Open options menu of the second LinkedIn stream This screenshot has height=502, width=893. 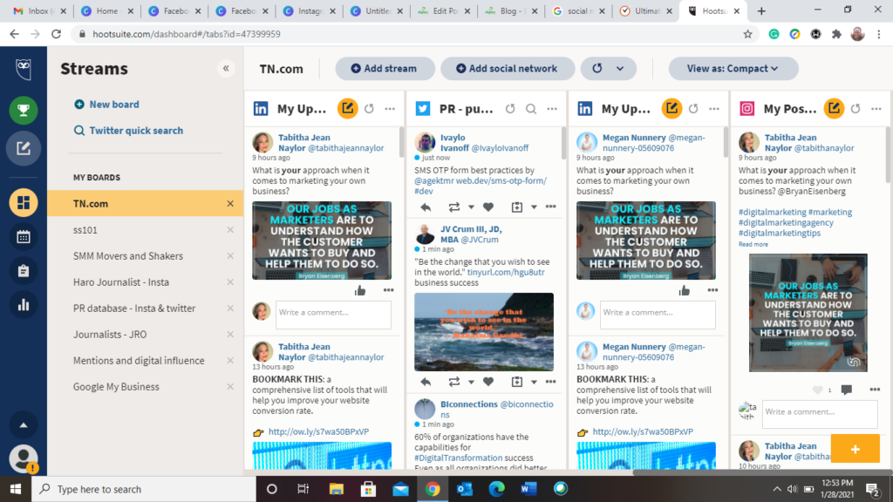pyautogui.click(x=714, y=109)
